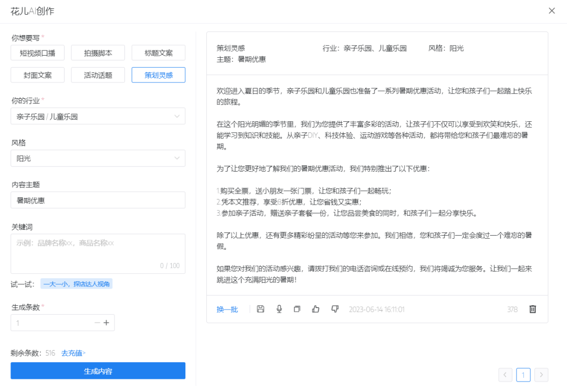Click the thumbs-up like icon

(316, 309)
